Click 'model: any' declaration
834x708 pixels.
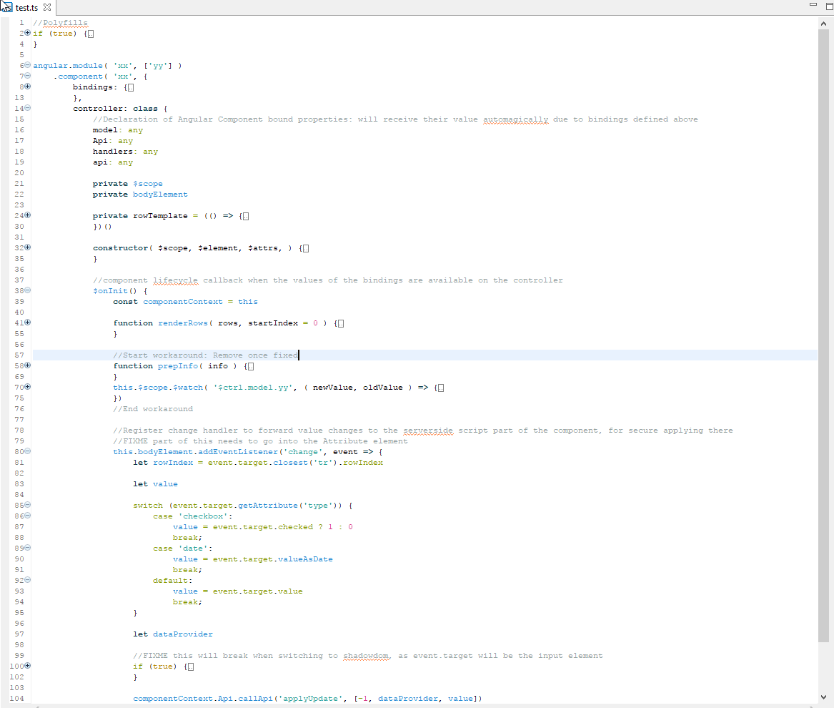(117, 130)
